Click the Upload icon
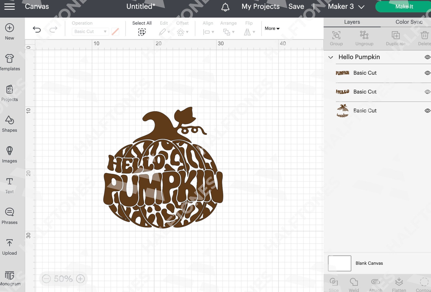Screen dimensions: 431x292 click(x=9, y=243)
